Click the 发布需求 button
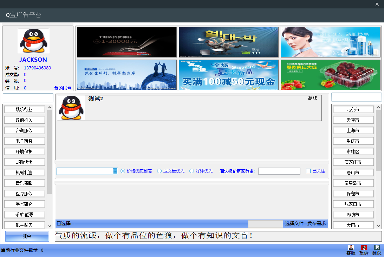This screenshot has height=257, width=384. click(x=317, y=223)
